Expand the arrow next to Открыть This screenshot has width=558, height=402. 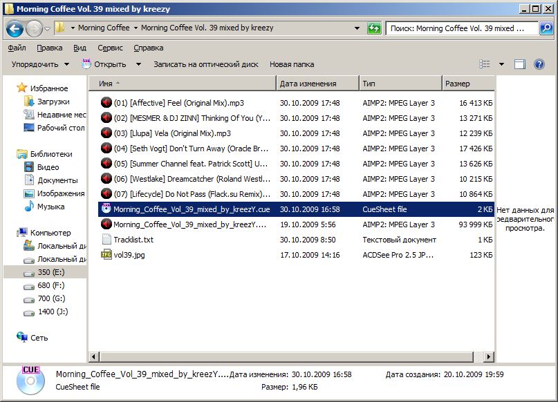(x=138, y=64)
